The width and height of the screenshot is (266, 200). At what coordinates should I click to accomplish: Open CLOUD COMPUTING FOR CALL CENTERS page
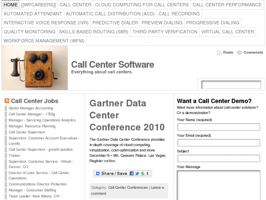(x=142, y=5)
